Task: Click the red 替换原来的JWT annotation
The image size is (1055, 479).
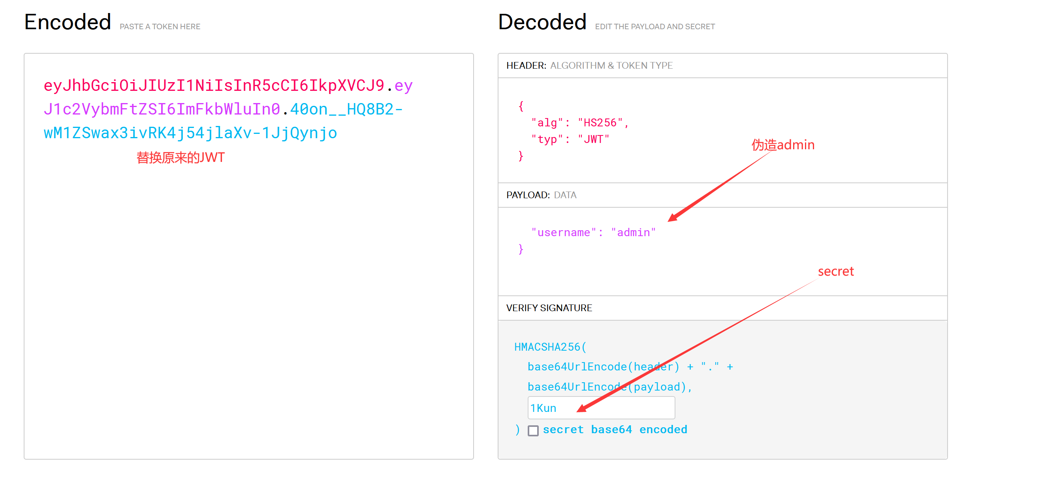Action: coord(180,158)
